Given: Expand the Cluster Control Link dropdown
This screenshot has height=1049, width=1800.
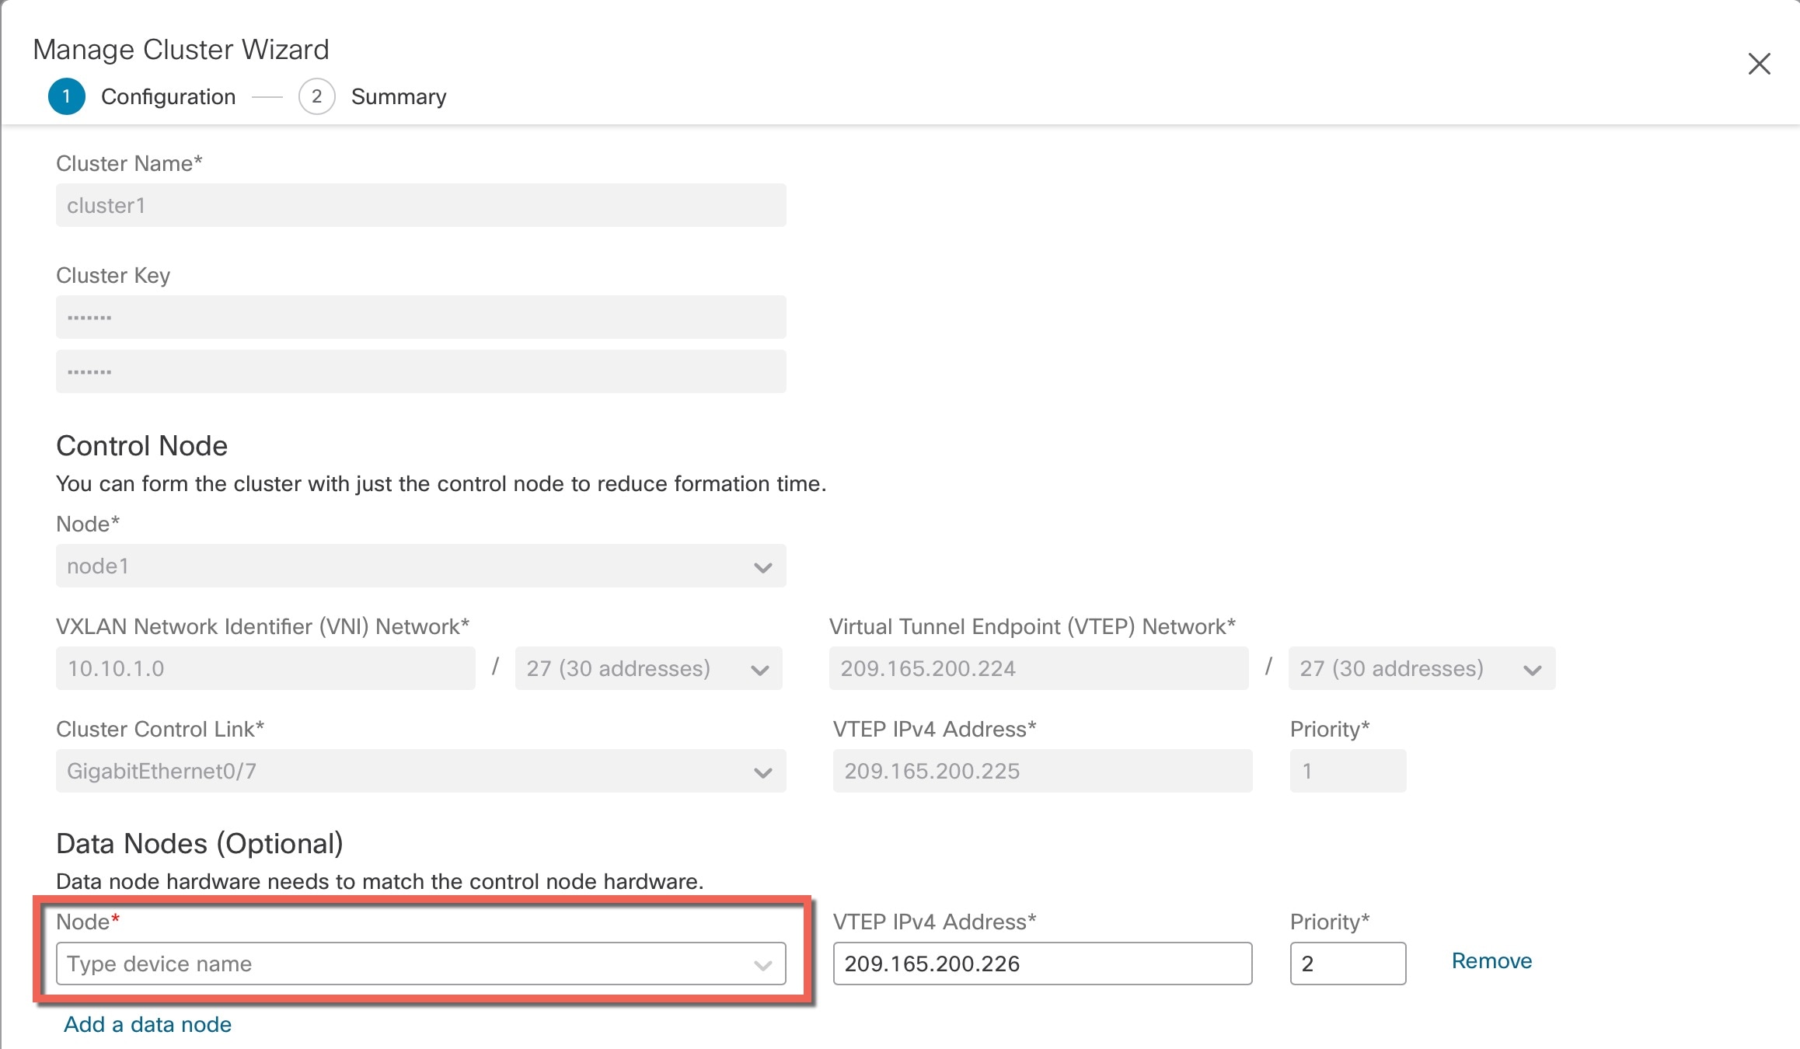Looking at the screenshot, I should (x=765, y=771).
